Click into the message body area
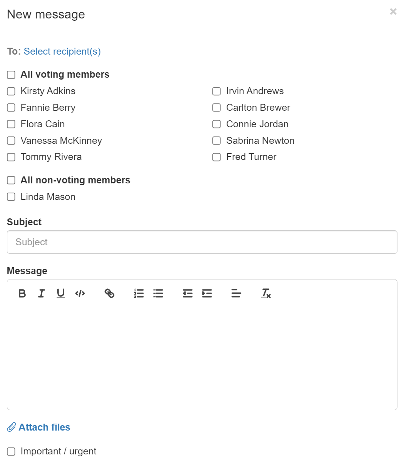The image size is (404, 464). [x=202, y=358]
